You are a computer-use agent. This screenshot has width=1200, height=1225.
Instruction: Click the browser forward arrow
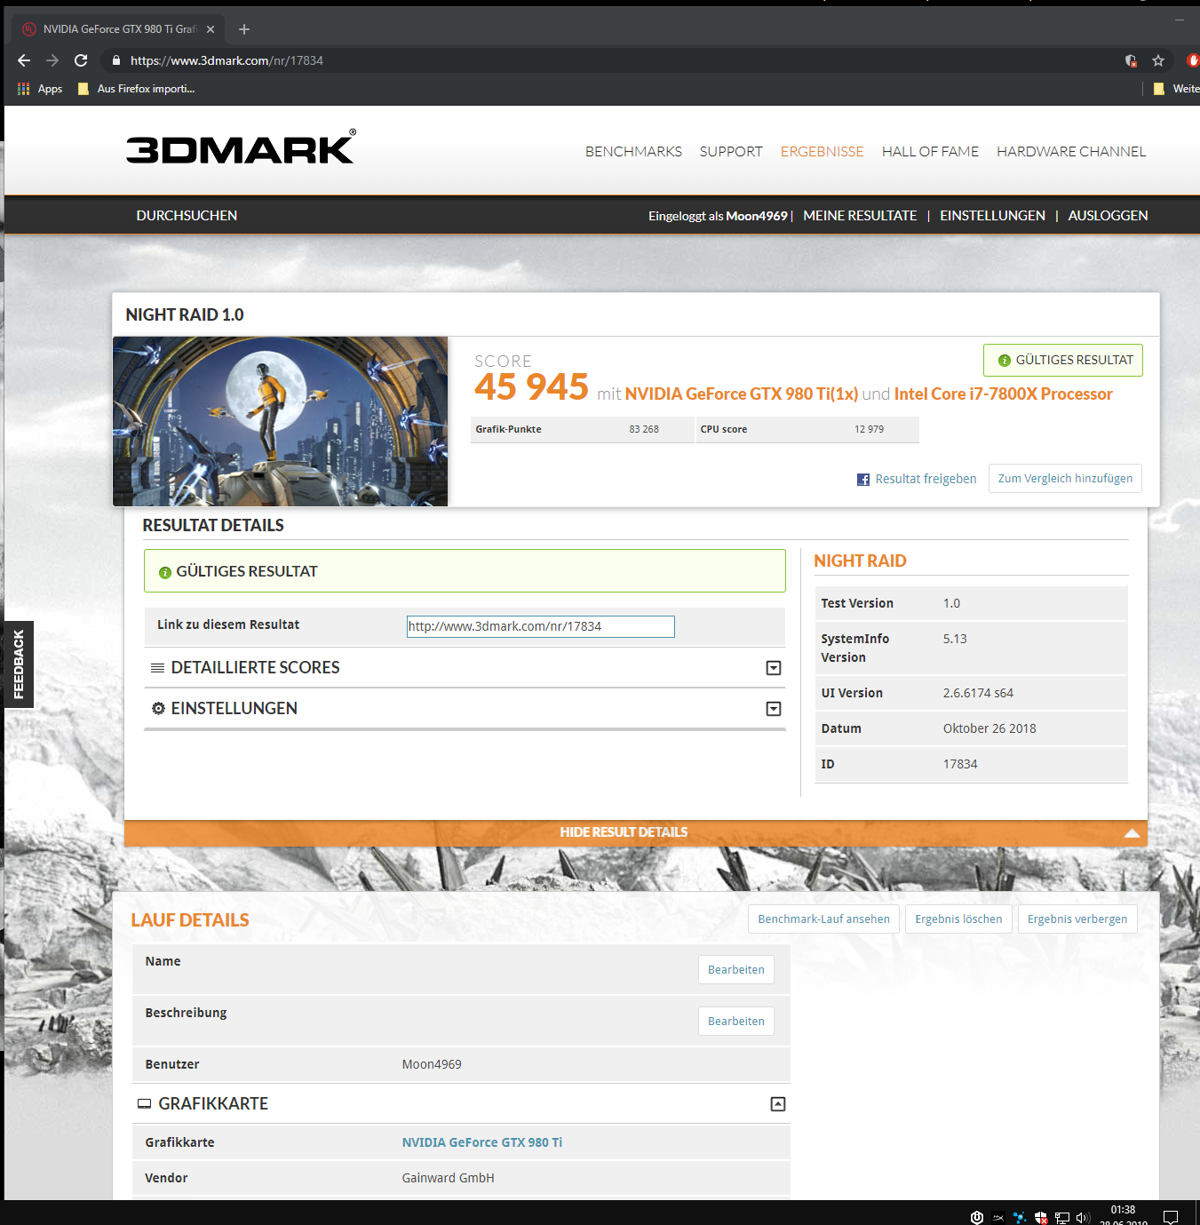pyautogui.click(x=52, y=60)
